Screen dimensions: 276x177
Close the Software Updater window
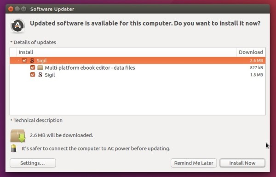(x=11, y=9)
